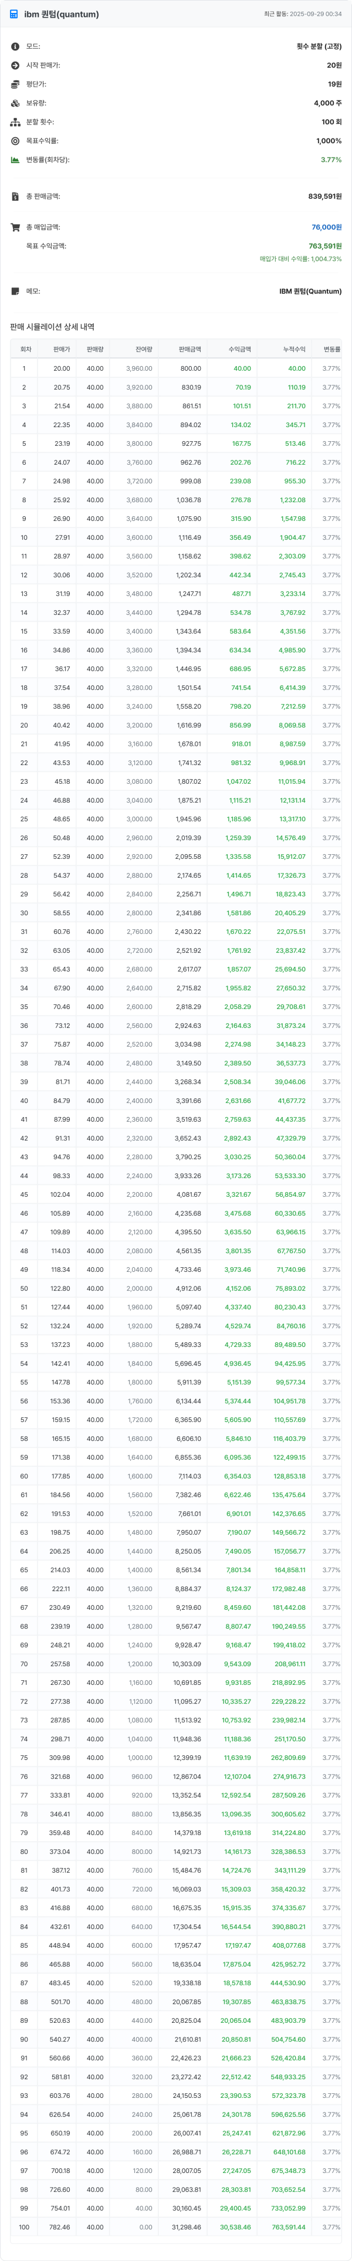The image size is (352, 2261).
Task: Click the 회차 column header
Action: pyautogui.click(x=25, y=349)
